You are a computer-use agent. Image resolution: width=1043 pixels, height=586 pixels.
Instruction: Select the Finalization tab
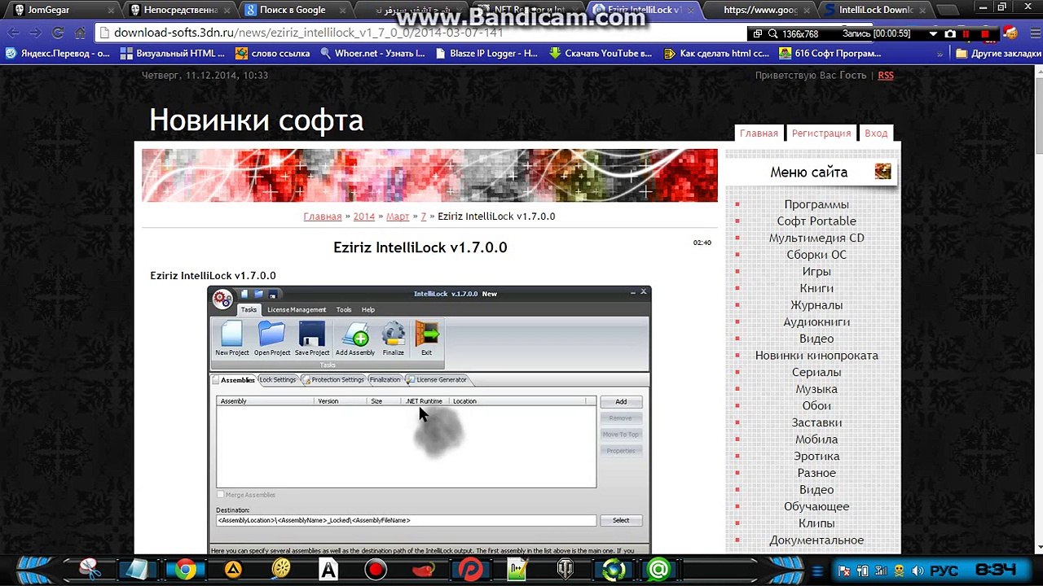pyautogui.click(x=385, y=379)
